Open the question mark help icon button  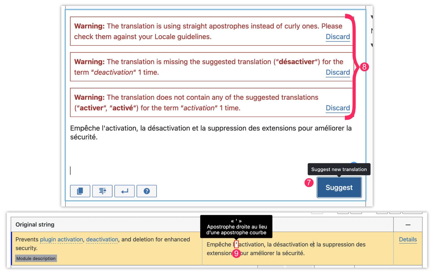point(147,191)
